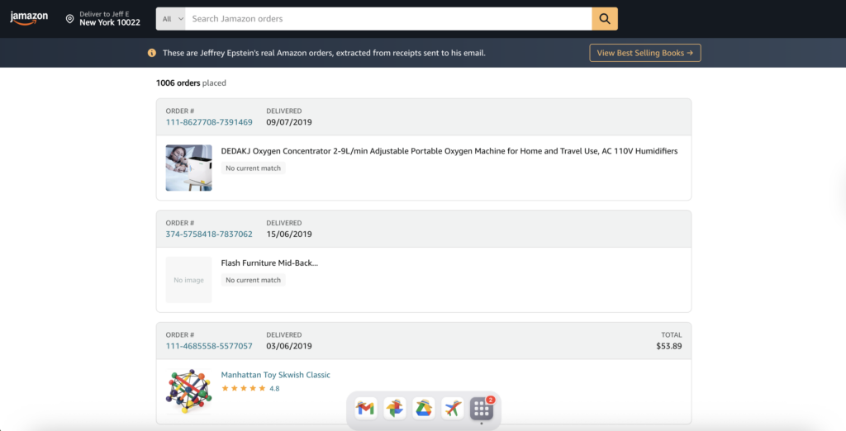The image size is (846, 431).
Task: Open the apps grid icon with badge
Action: click(482, 408)
